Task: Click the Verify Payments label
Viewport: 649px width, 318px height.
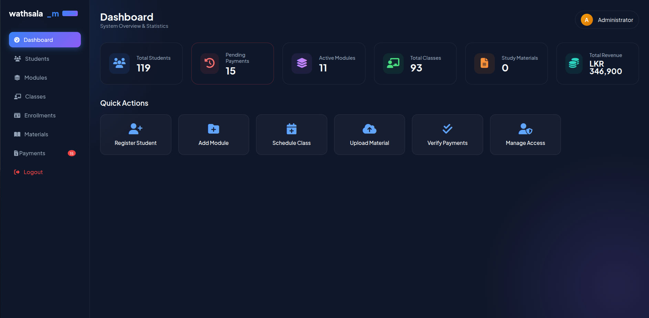Action: [x=447, y=143]
